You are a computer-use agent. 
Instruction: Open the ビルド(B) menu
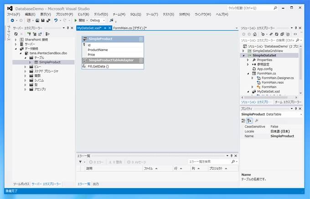[83, 15]
